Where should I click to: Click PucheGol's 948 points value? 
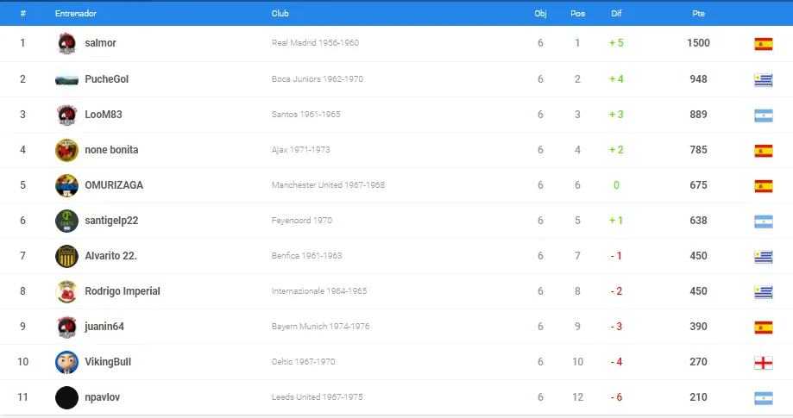[698, 79]
